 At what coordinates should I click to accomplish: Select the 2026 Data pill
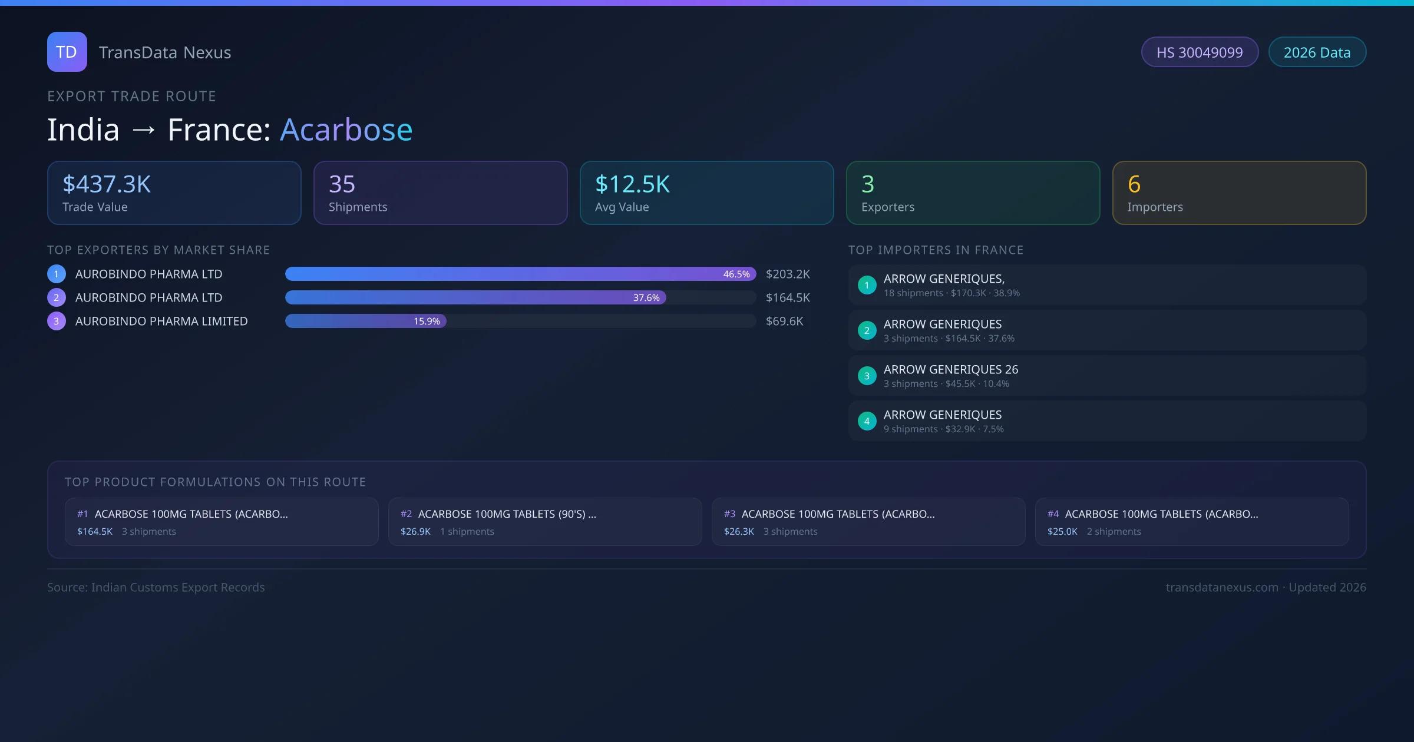[x=1317, y=52]
